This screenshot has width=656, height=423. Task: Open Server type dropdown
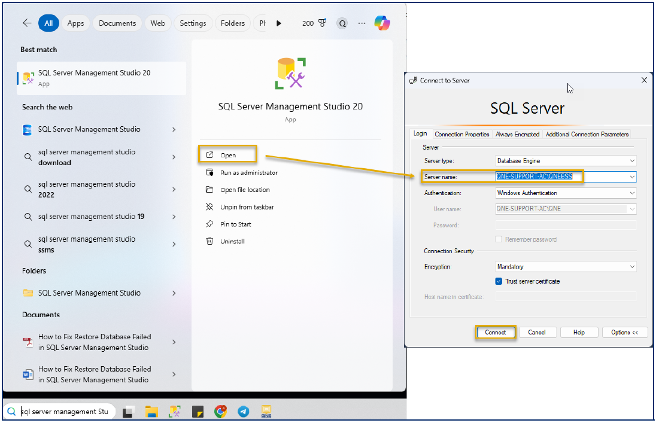pyautogui.click(x=566, y=161)
